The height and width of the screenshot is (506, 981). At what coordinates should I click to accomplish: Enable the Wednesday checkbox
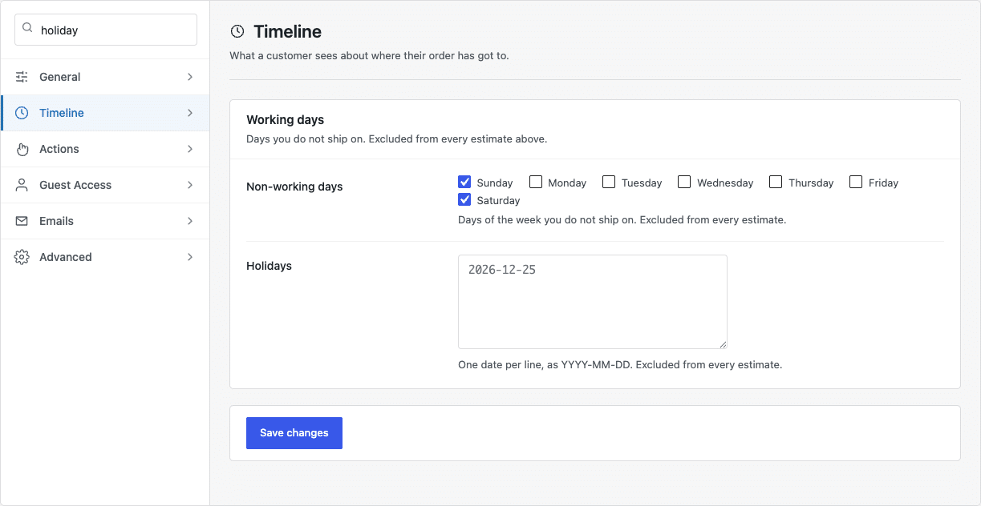[x=684, y=182]
